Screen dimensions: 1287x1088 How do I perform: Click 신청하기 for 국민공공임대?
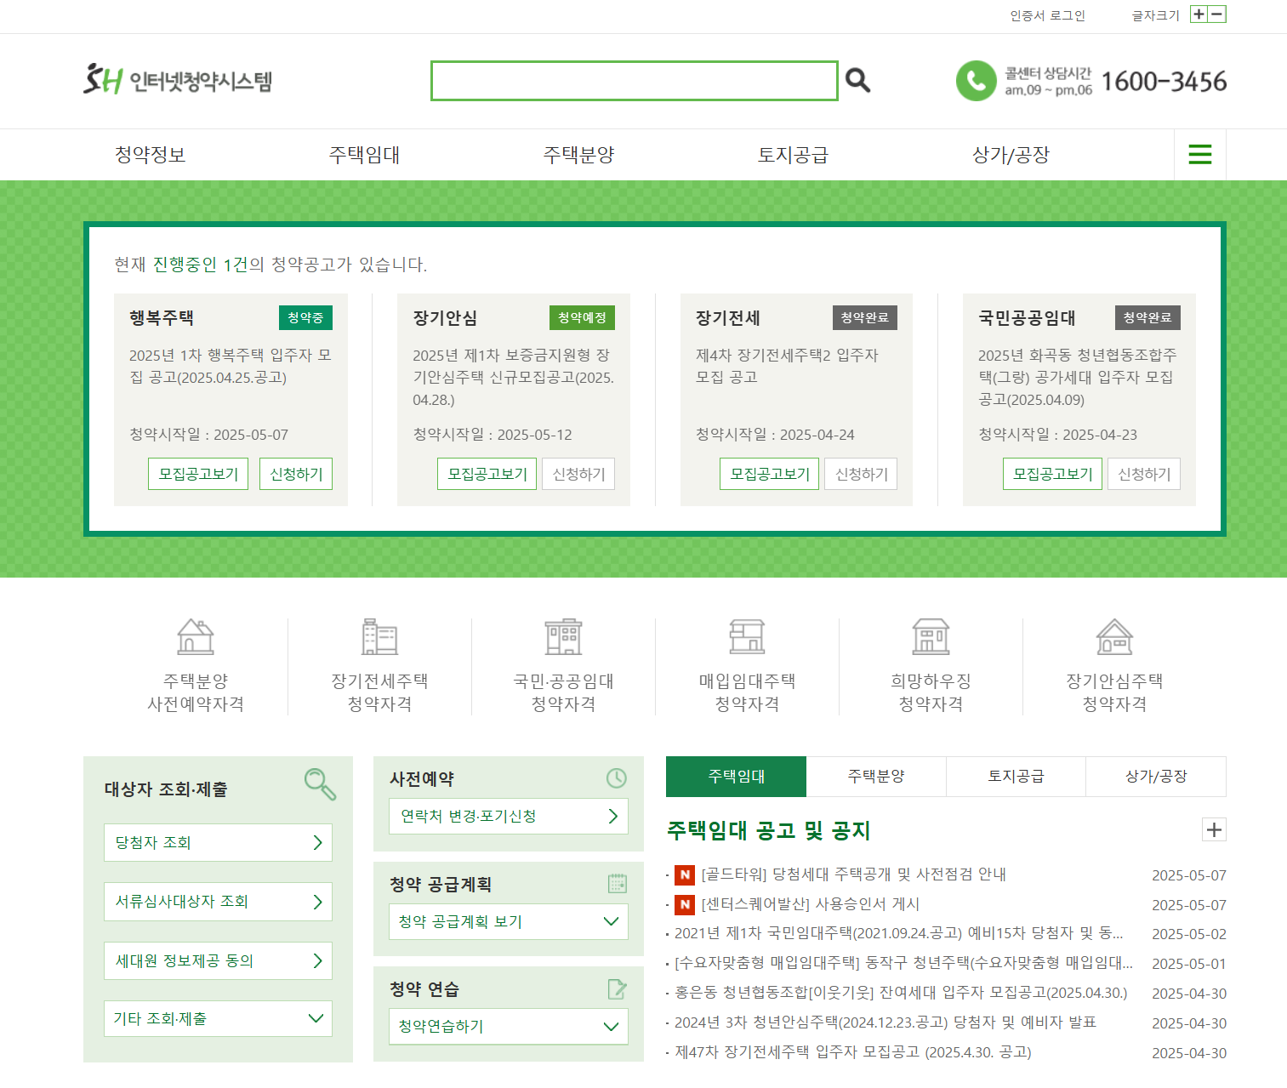[x=1144, y=474]
